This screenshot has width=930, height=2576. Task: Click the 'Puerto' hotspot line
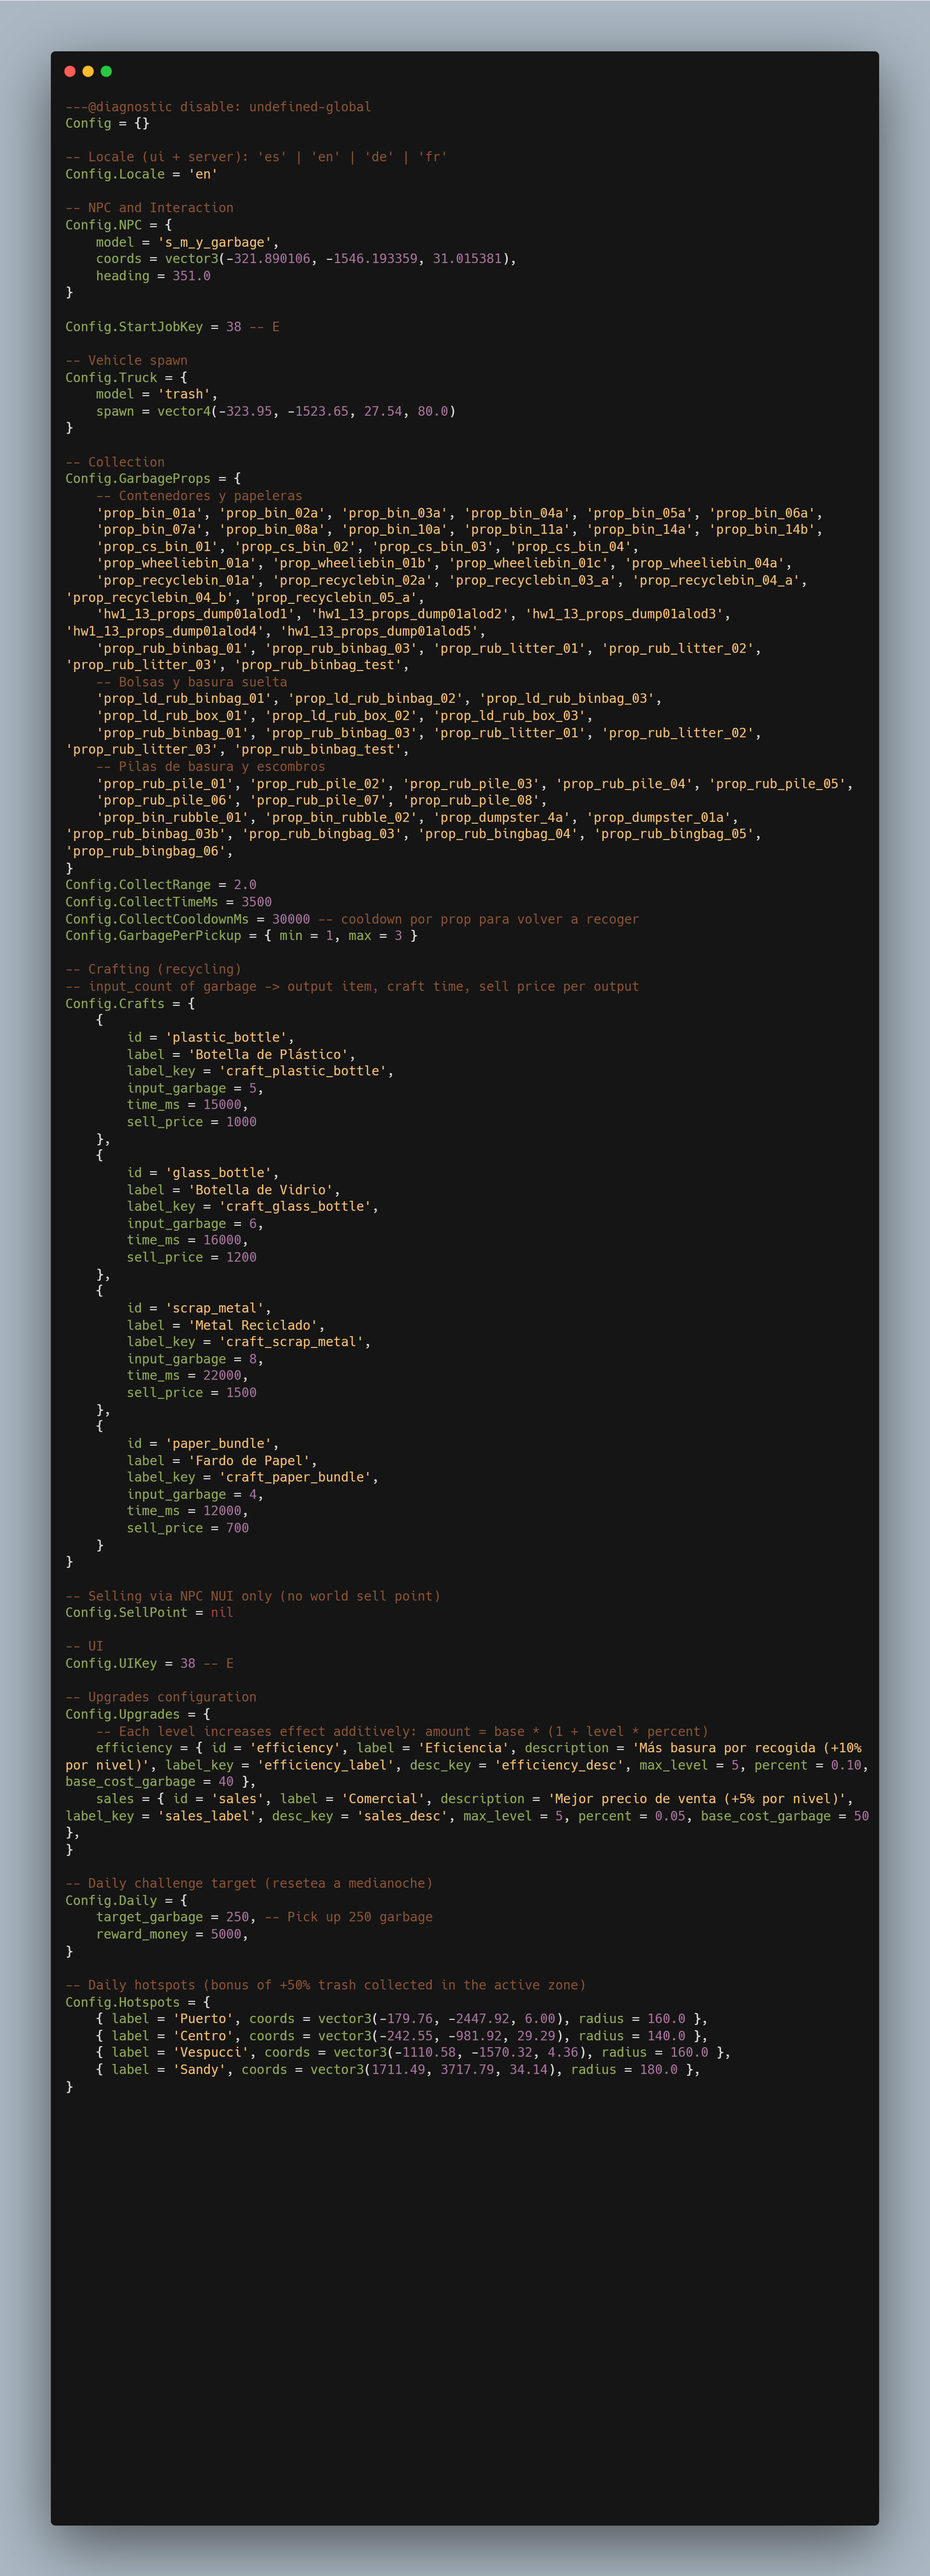click(x=402, y=2019)
